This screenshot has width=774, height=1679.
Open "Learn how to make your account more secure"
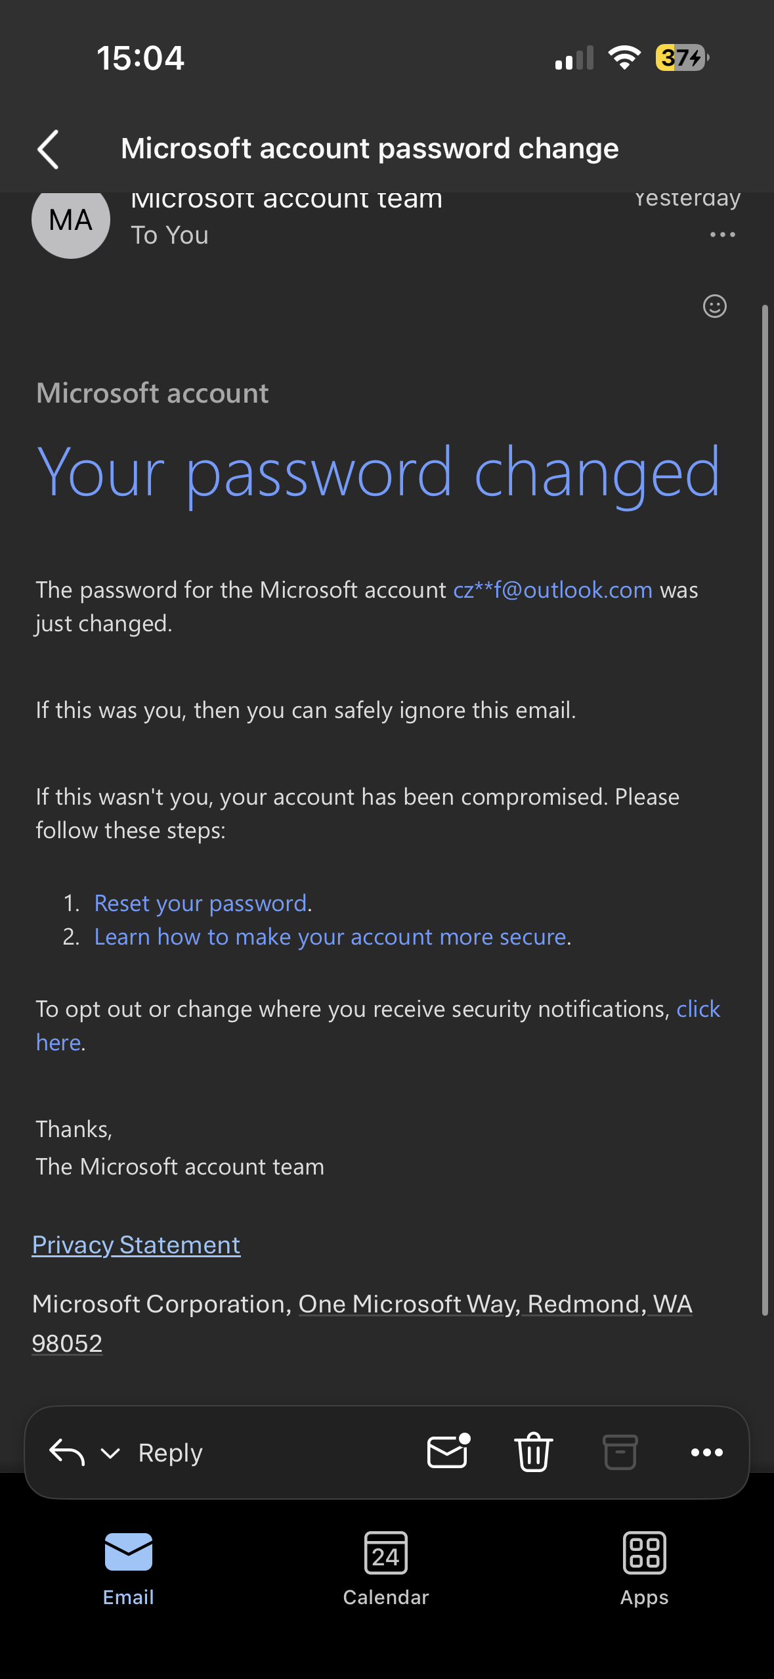330,937
